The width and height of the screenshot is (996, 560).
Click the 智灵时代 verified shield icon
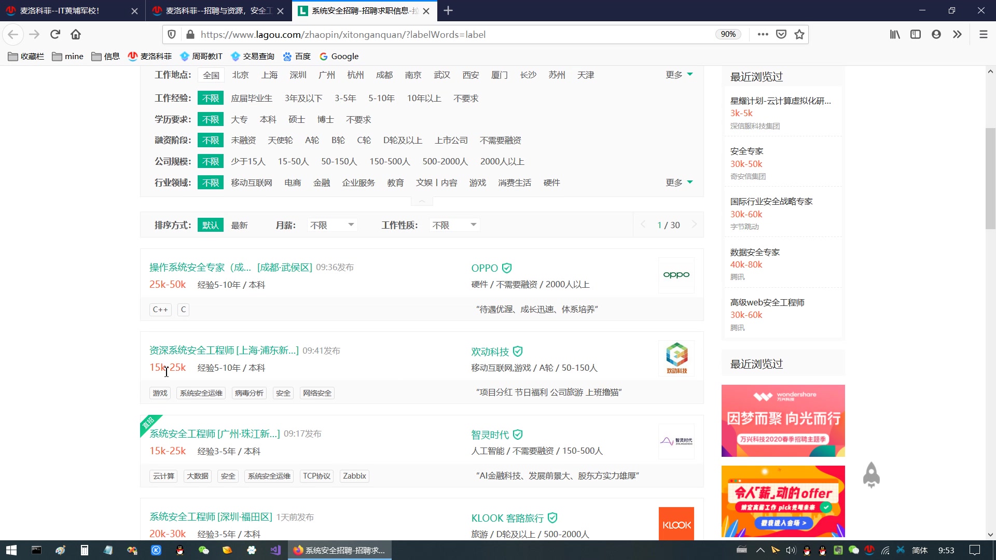(x=521, y=434)
